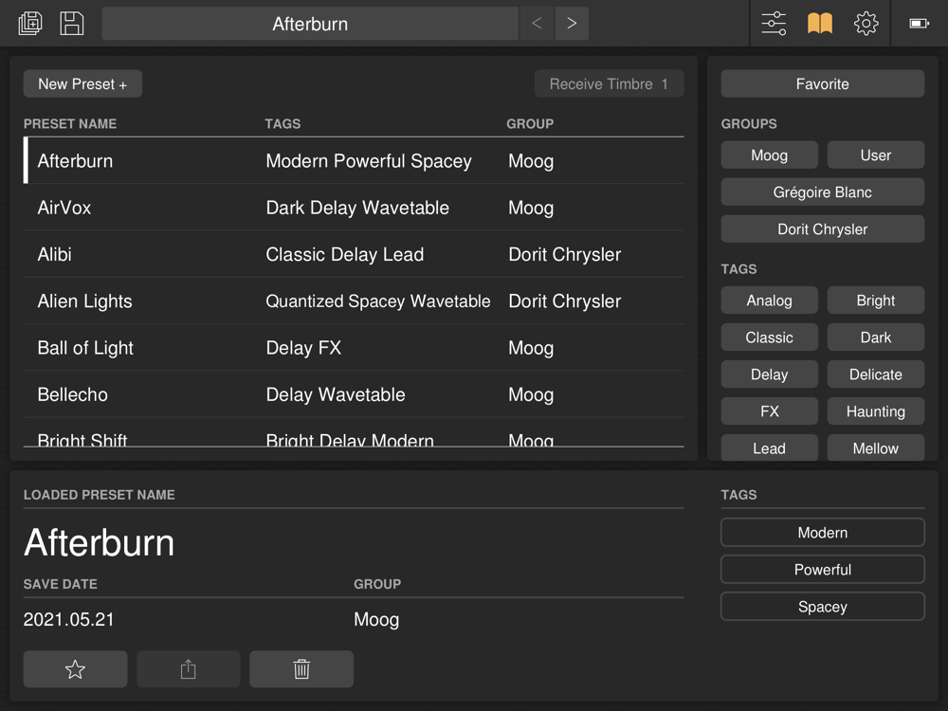
Task: Click Dorit Chrysler group cell for Alibi
Action: tap(565, 254)
